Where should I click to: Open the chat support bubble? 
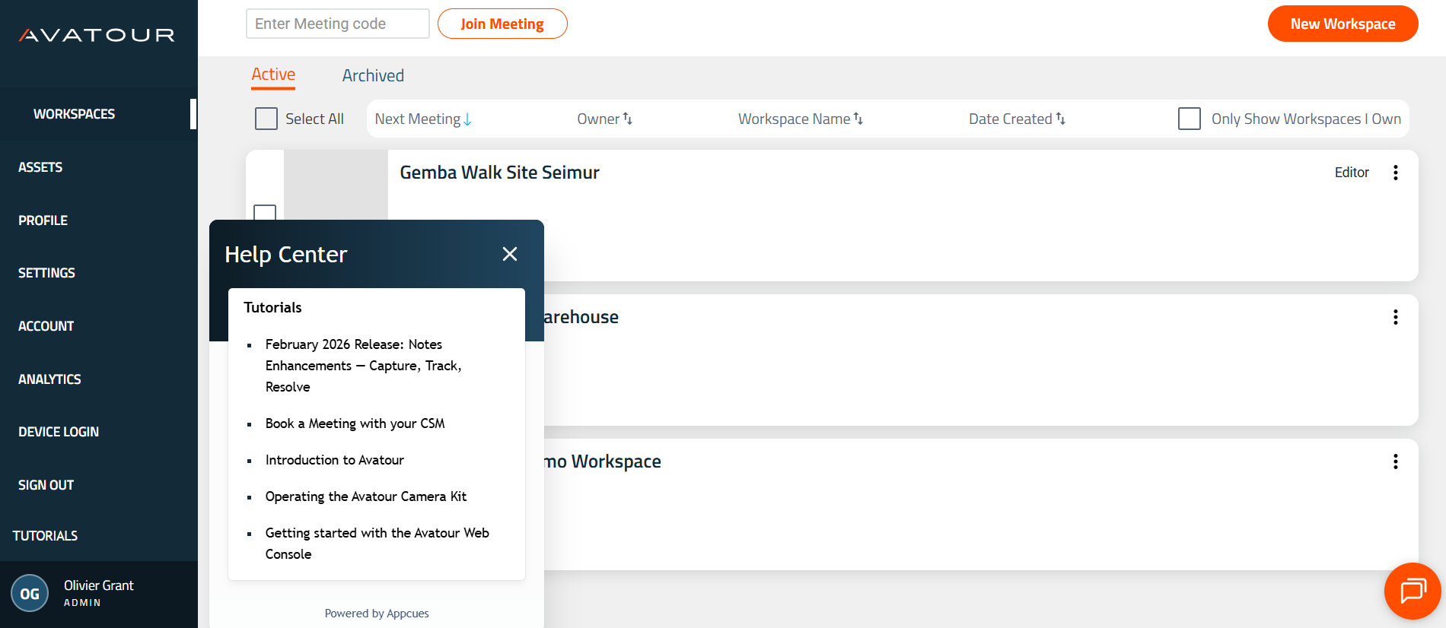click(x=1413, y=591)
